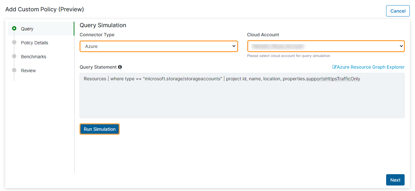The image size is (415, 191).
Task: Change connector from Azure to another option
Action: point(159,46)
